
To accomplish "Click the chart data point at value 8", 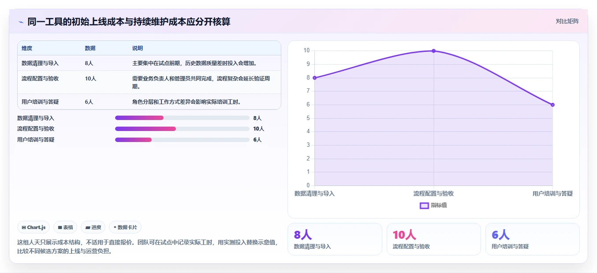I will coord(315,78).
